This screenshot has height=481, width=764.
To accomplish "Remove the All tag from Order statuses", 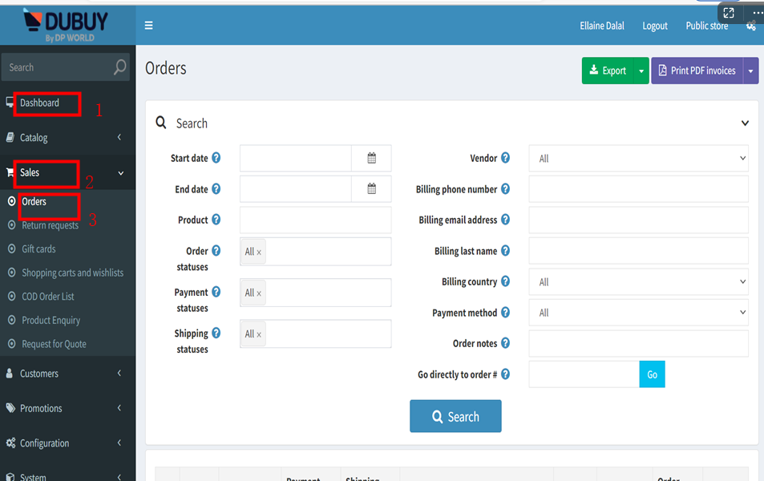I will click(259, 252).
